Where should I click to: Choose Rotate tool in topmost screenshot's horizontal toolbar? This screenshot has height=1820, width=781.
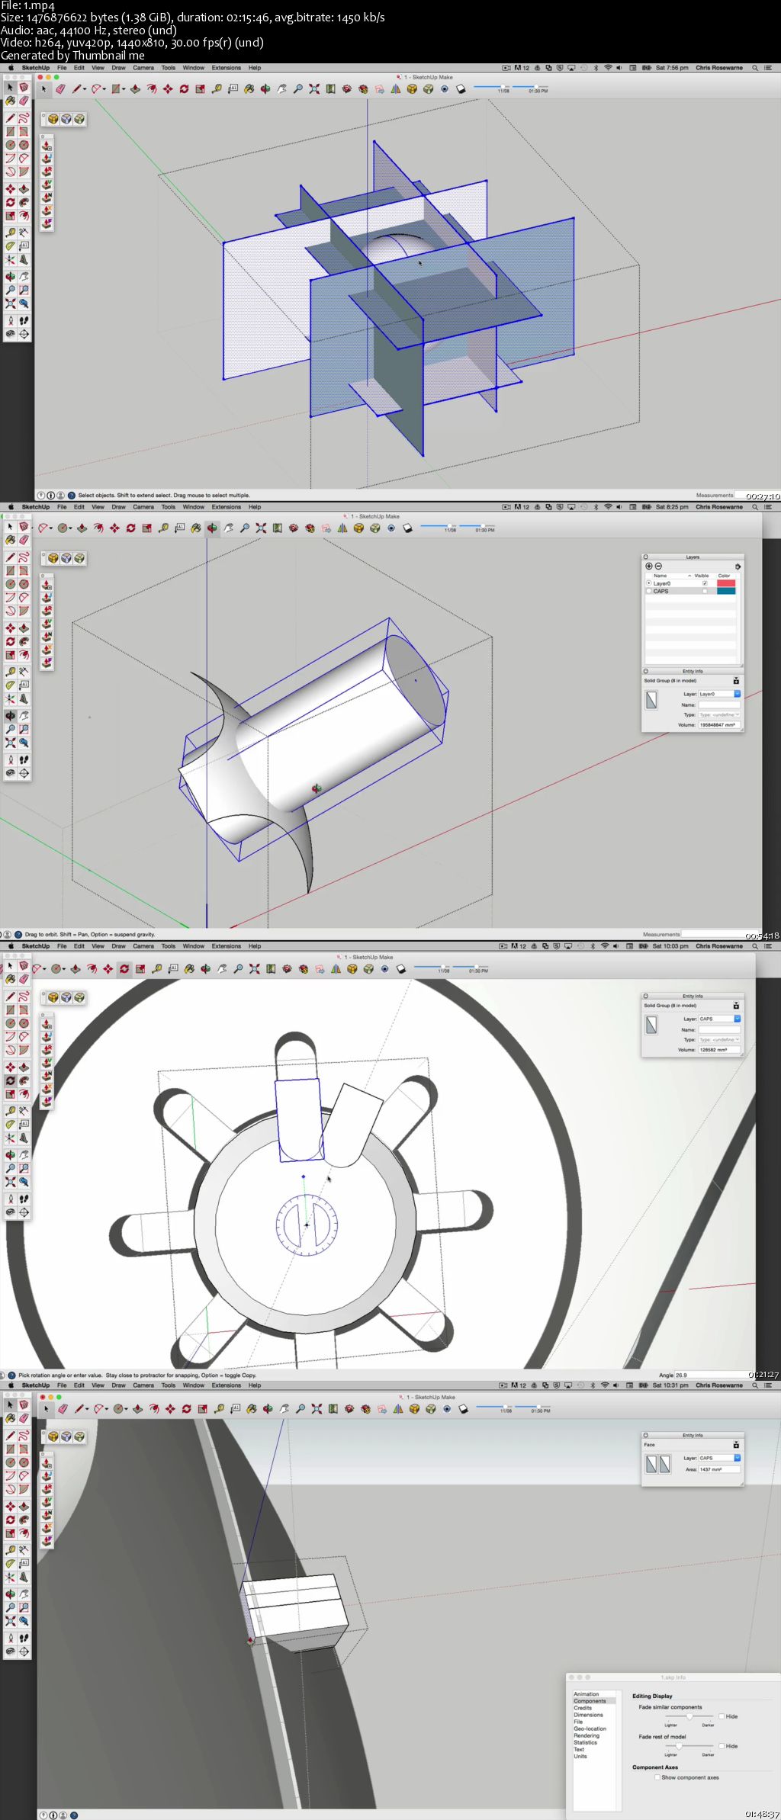coord(184,89)
